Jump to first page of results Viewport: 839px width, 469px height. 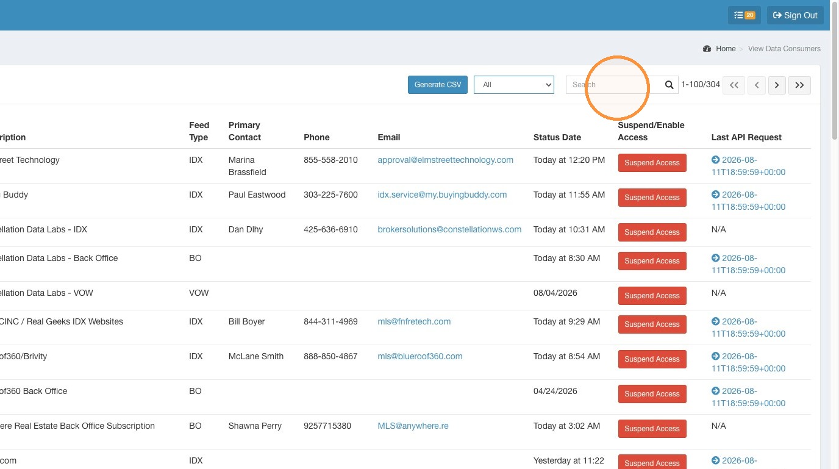(x=734, y=85)
